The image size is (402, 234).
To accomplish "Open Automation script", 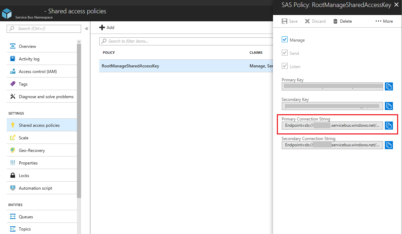I will pos(42,188).
